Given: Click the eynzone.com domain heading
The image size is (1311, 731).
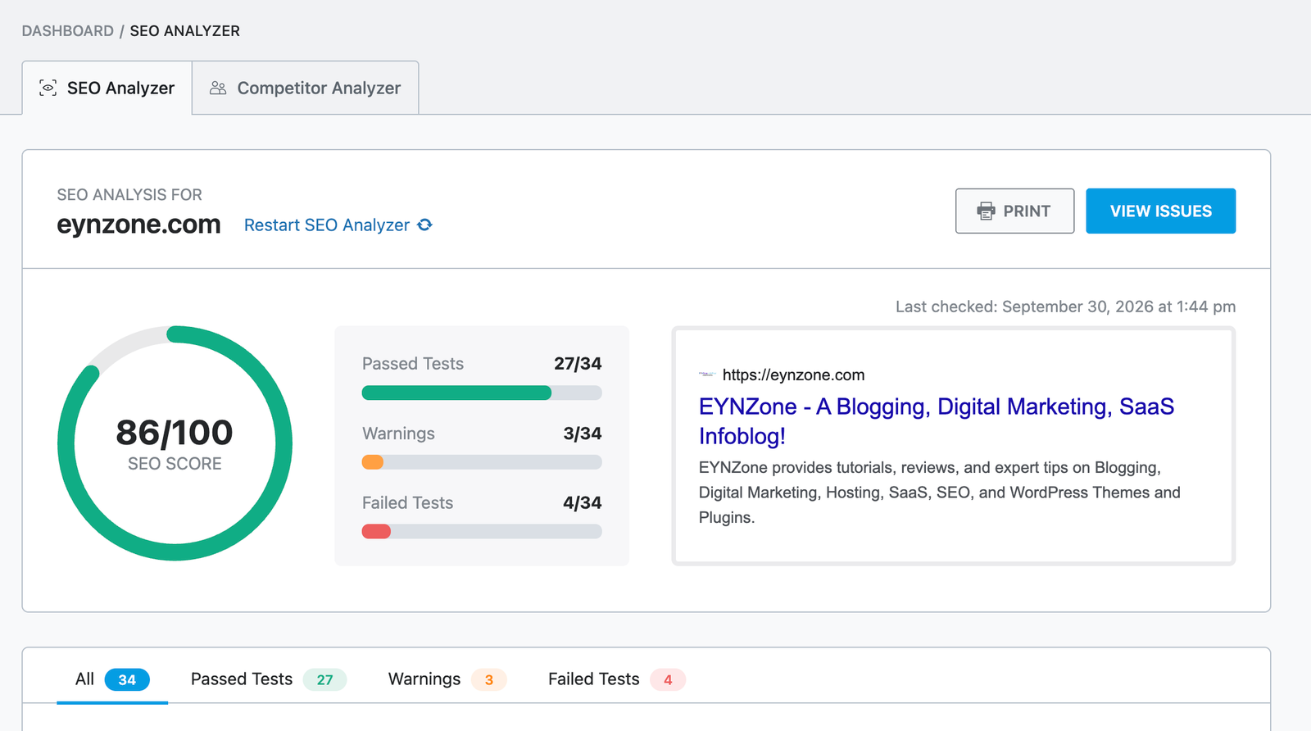Looking at the screenshot, I should click(138, 225).
